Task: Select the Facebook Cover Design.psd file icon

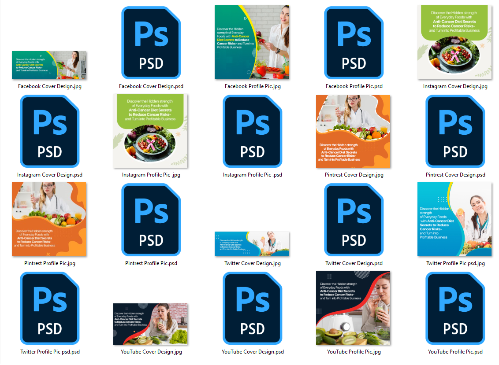Action: (151, 43)
